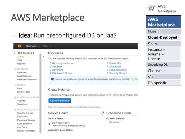185x139 pixels.
Task: Open Reserved Instances sidebar item
Action: pos(27,80)
